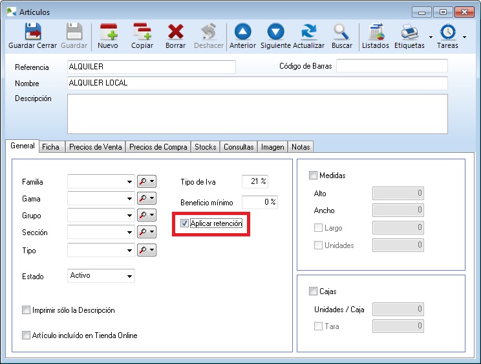Expand the Familia dropdown list

click(x=130, y=182)
